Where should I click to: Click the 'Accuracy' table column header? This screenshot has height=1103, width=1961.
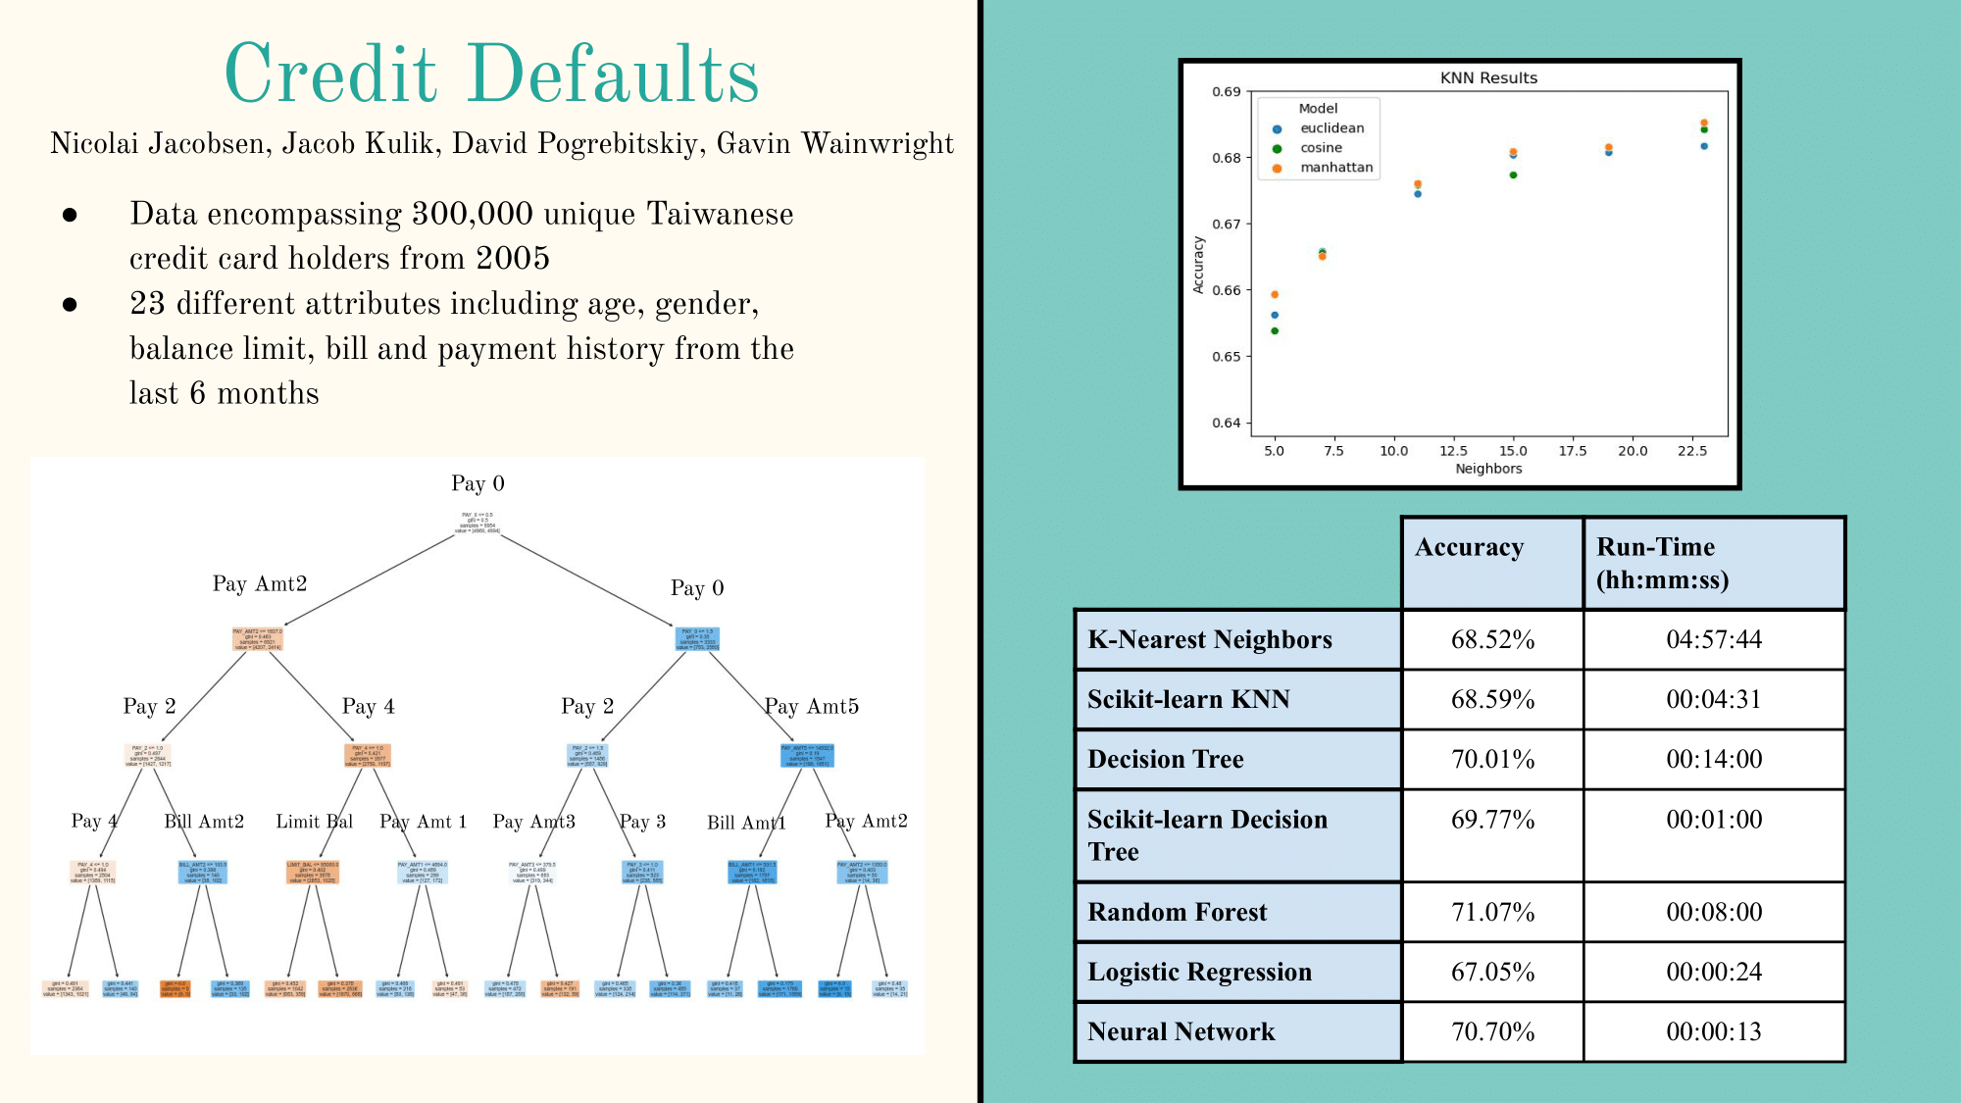click(x=1492, y=563)
